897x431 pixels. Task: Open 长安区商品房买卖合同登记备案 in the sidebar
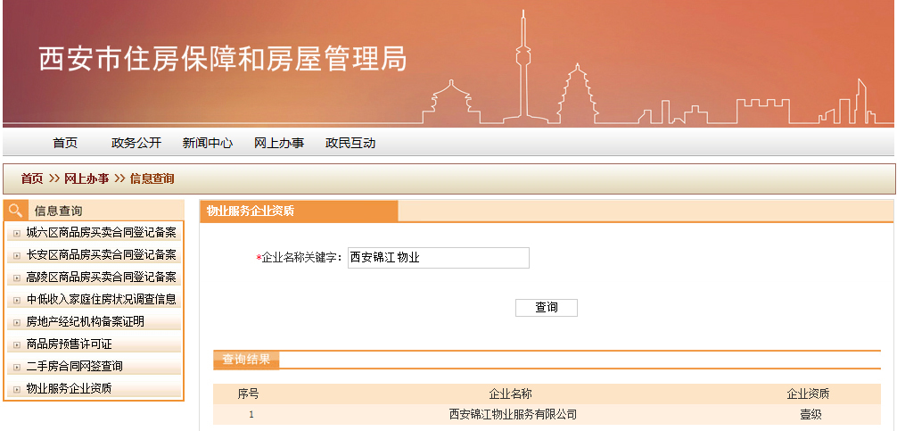pyautogui.click(x=101, y=255)
